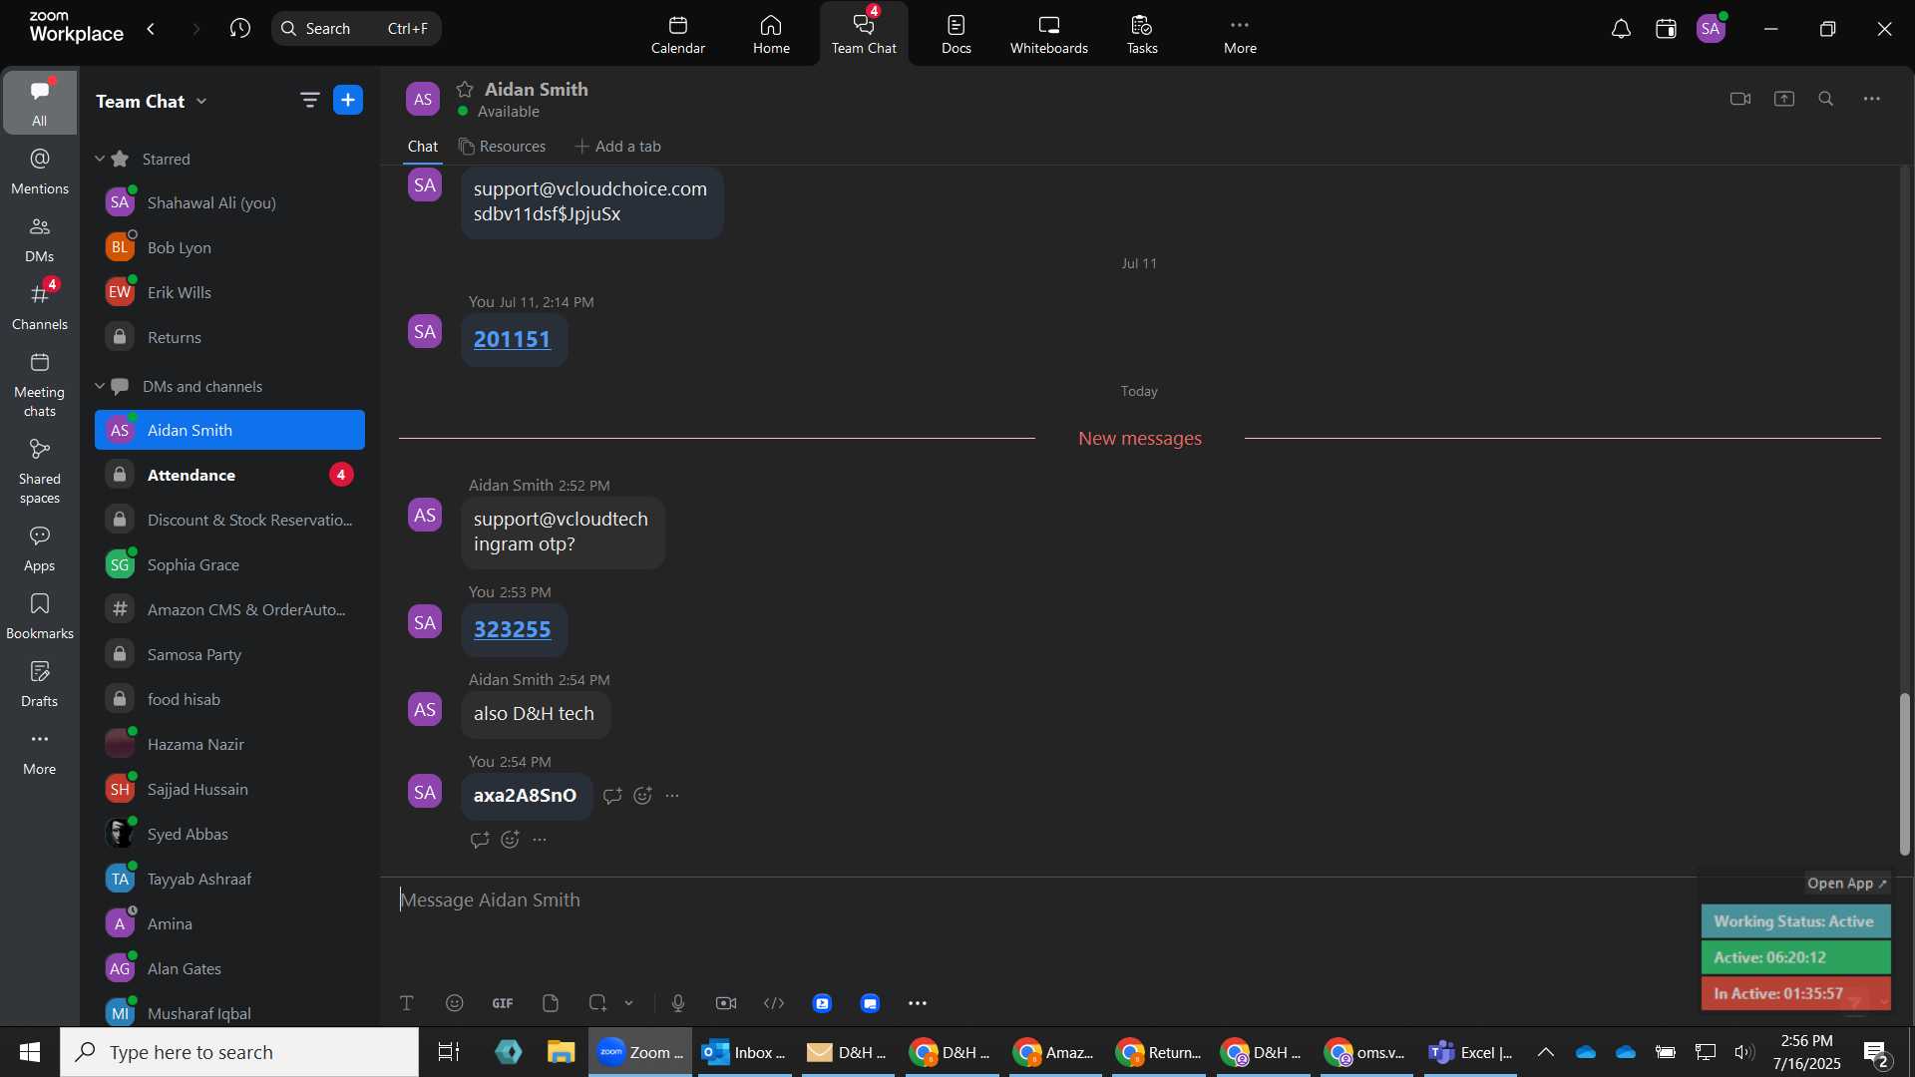Image resolution: width=1915 pixels, height=1077 pixels.
Task: Click the share screen icon in chat header
Action: tap(1784, 99)
